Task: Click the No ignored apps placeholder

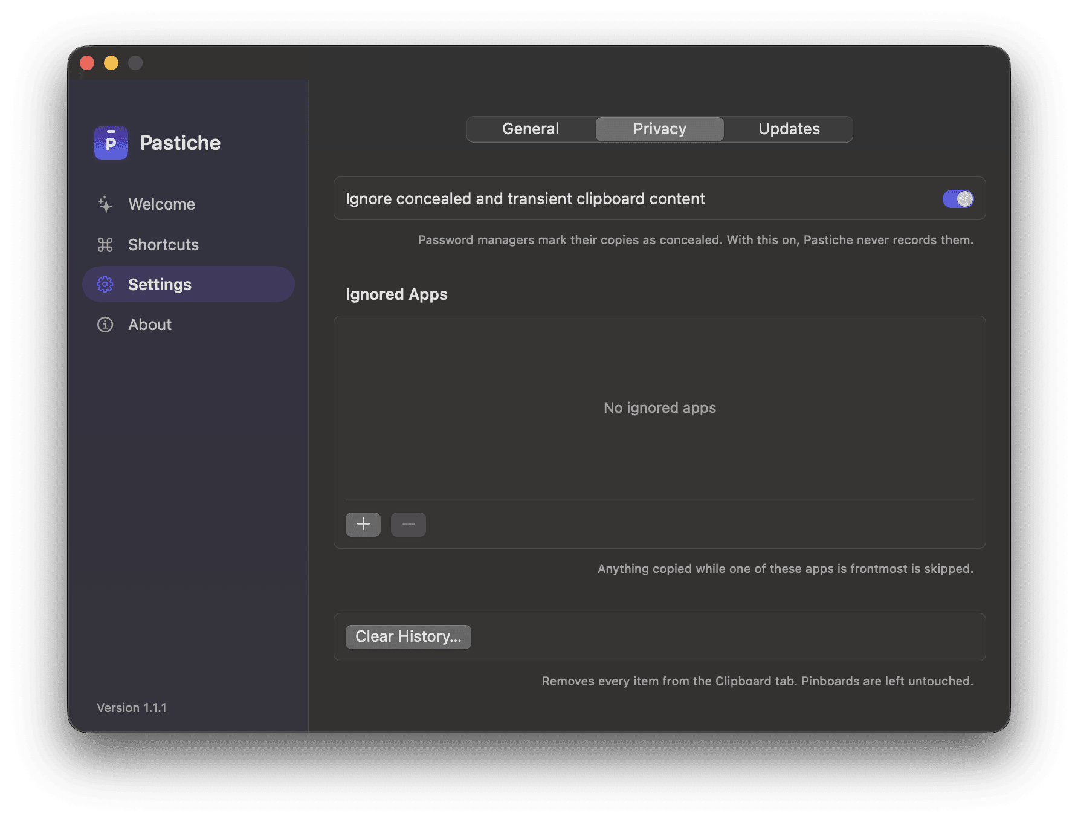Action: [x=660, y=408]
